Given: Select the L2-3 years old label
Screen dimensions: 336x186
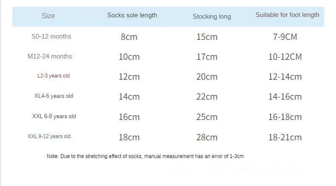Looking at the screenshot, I should tap(54, 76).
